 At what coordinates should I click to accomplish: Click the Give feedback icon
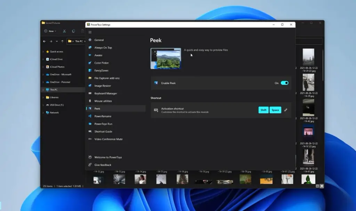tap(90, 165)
